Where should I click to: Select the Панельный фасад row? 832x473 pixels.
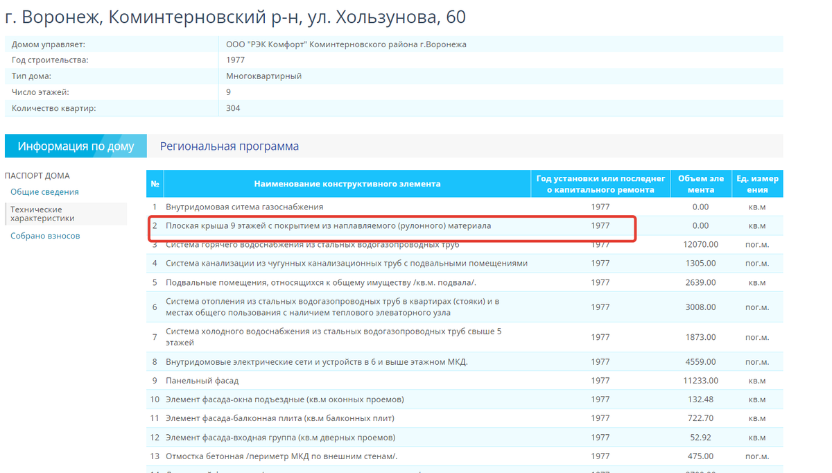pyautogui.click(x=465, y=381)
